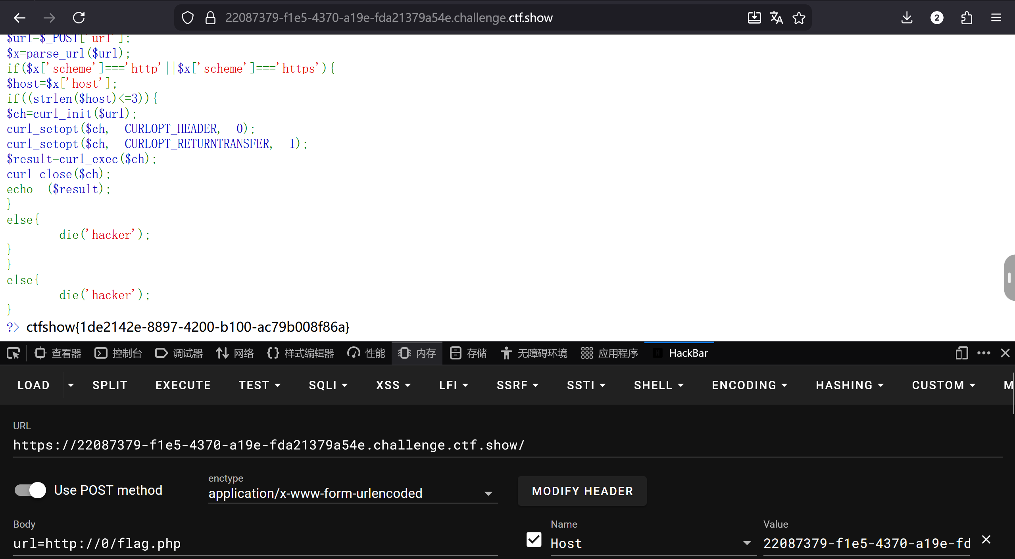Uncheck the Host header checkbox
The height and width of the screenshot is (559, 1015).
(x=534, y=540)
